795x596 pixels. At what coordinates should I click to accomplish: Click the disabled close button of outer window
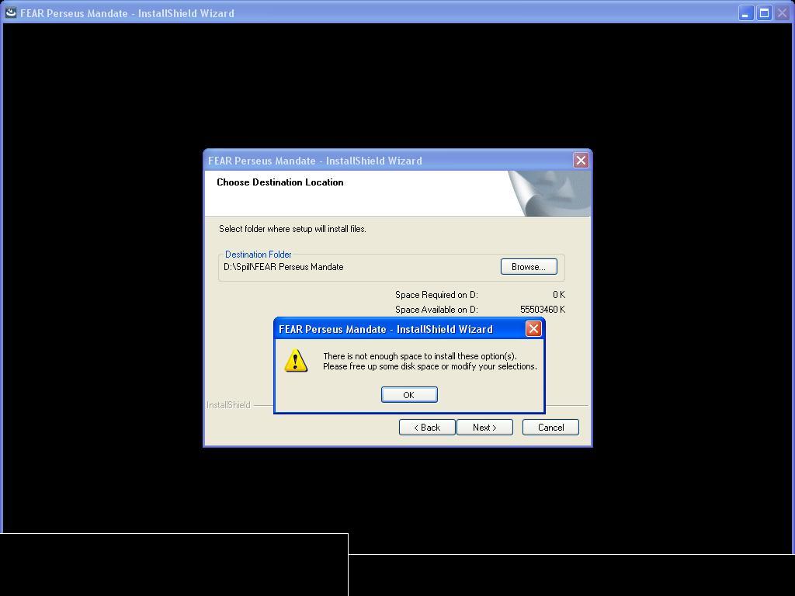pos(783,12)
